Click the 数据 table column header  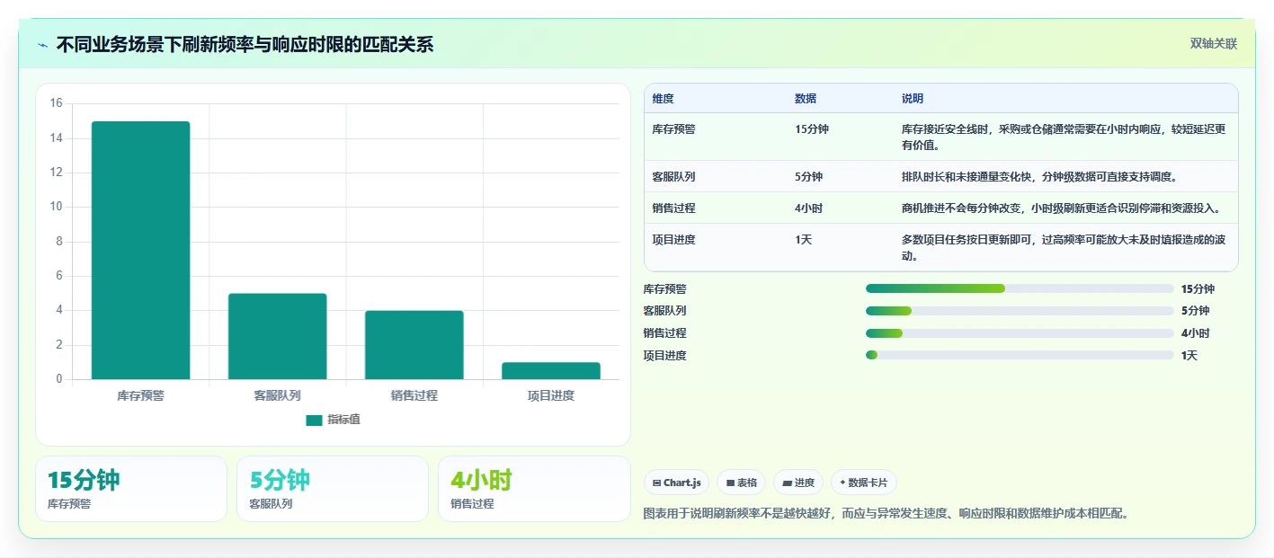pyautogui.click(x=806, y=98)
